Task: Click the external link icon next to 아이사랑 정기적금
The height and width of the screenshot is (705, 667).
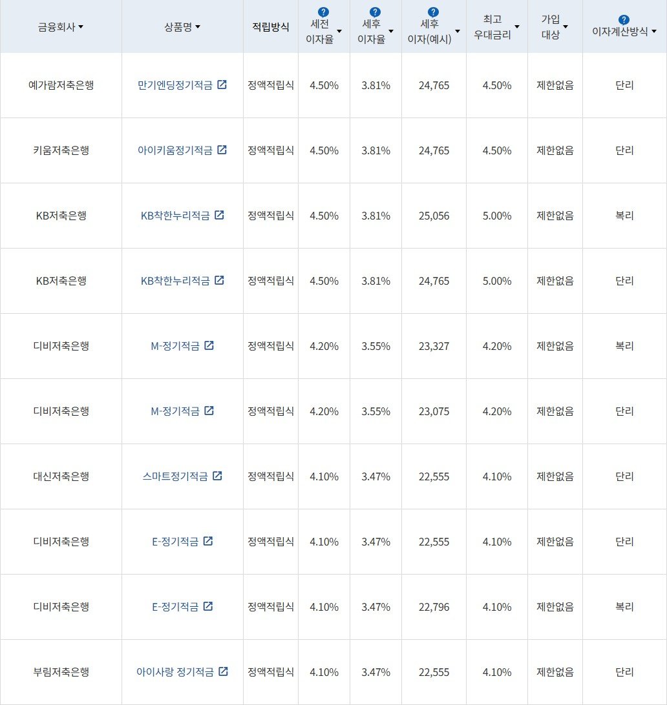Action: (224, 671)
